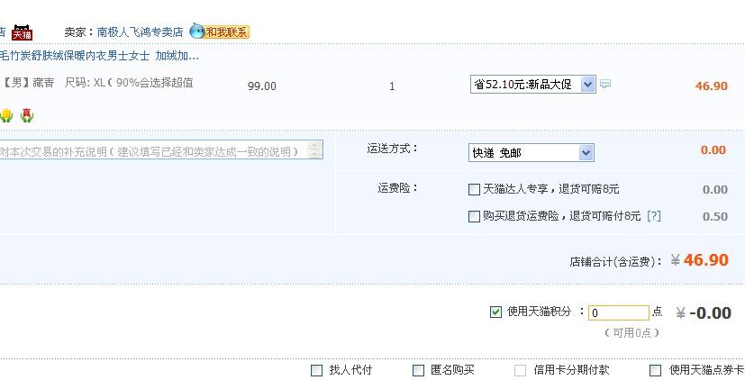Viewport: 745px width, 380px height.
Task: Tick the 找人代付 pay-by-others checkbox
Action: [316, 370]
